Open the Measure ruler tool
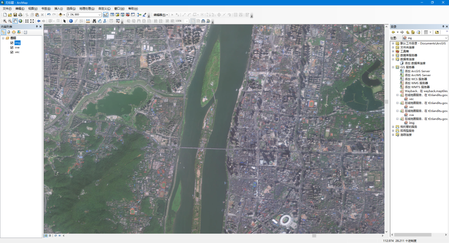Screen dimensions: 449x243 click(x=88, y=21)
